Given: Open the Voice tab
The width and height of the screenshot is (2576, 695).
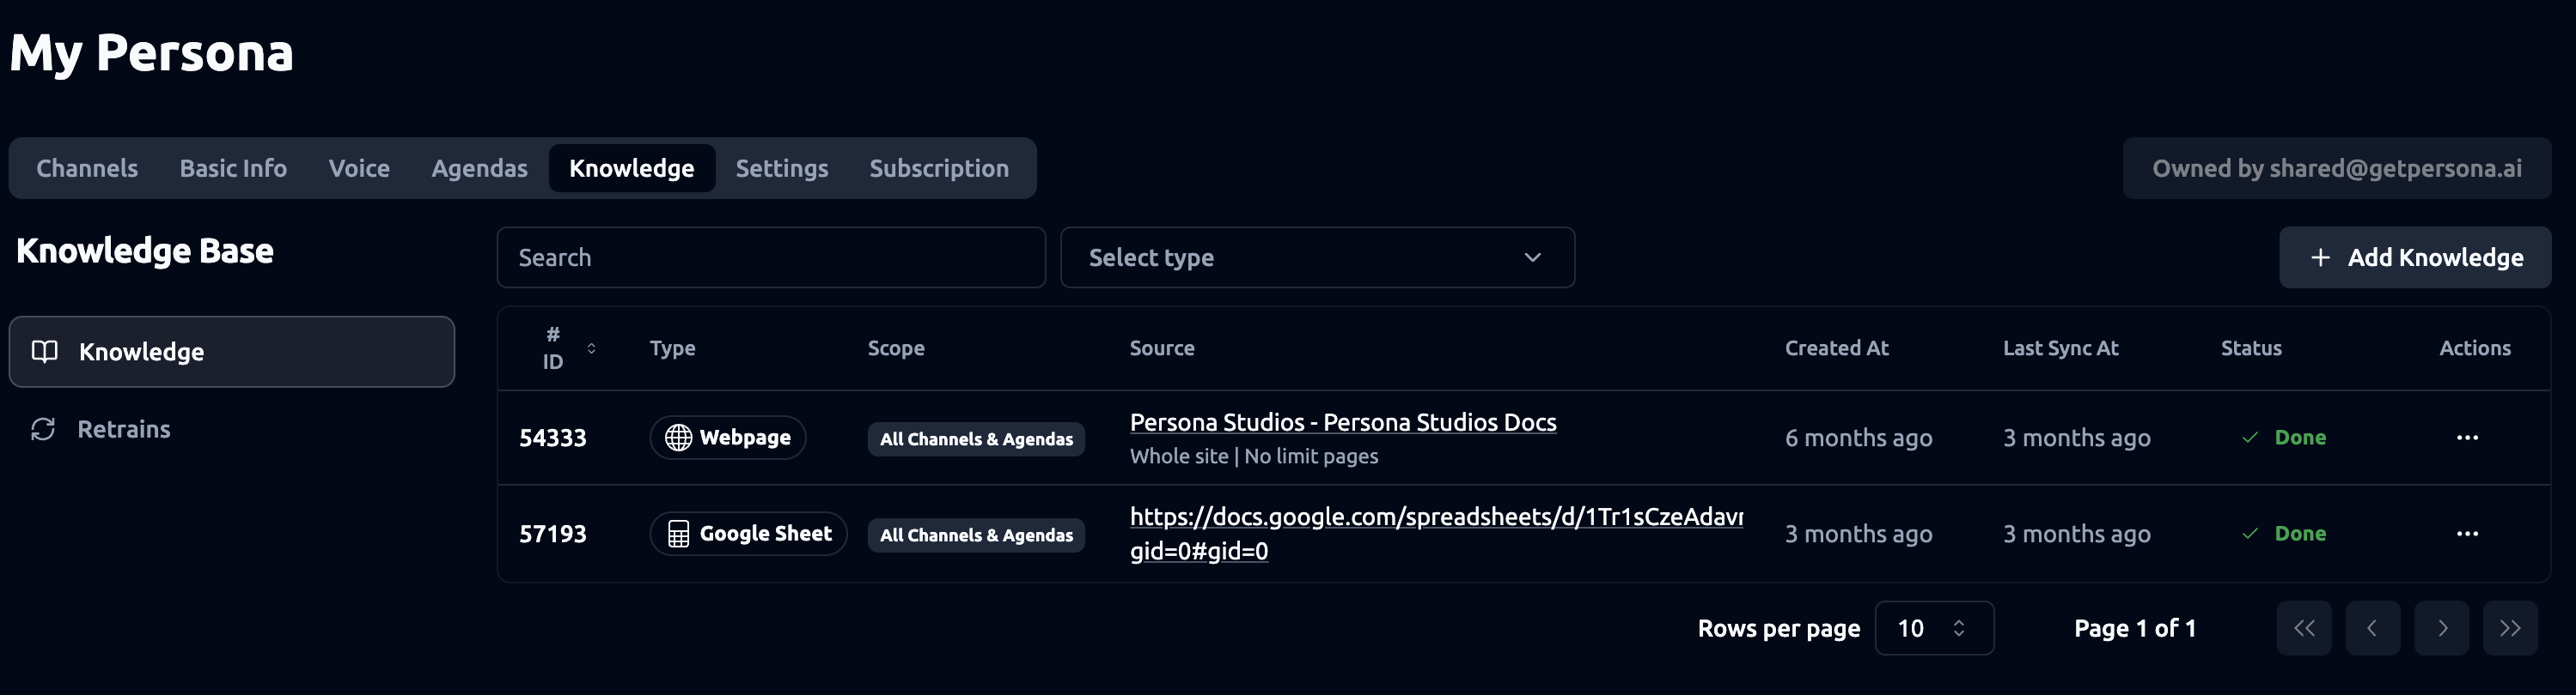Looking at the screenshot, I should pyautogui.click(x=359, y=168).
